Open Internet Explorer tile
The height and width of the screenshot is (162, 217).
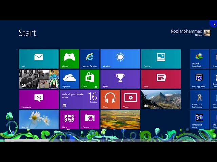(x=90, y=59)
